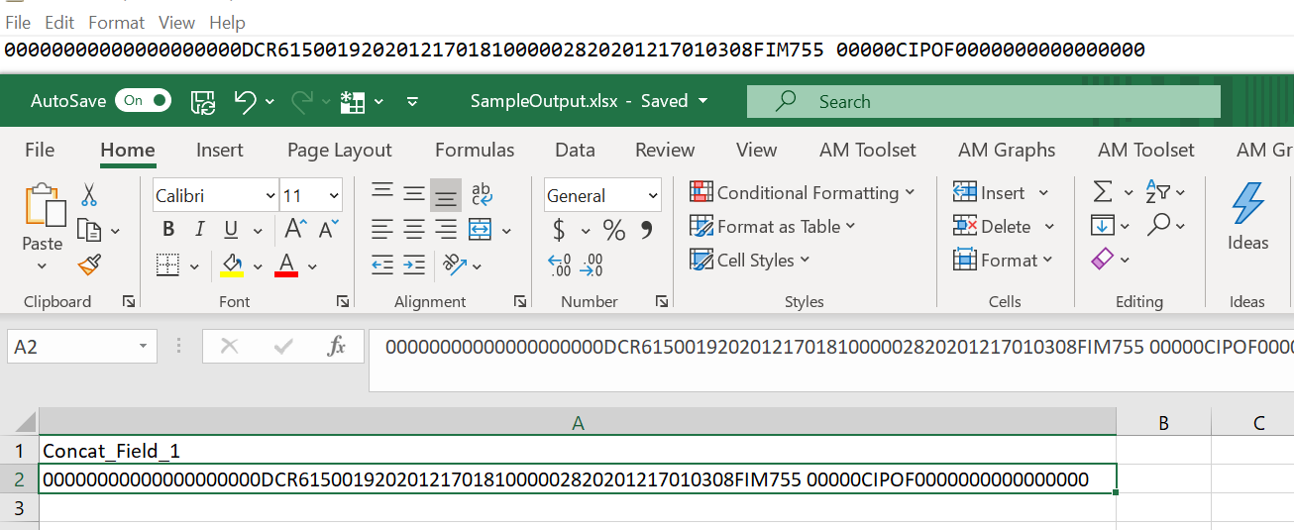This screenshot has height=530, width=1294.
Task: Open the Calibri font name dropdown
Action: pos(270,196)
